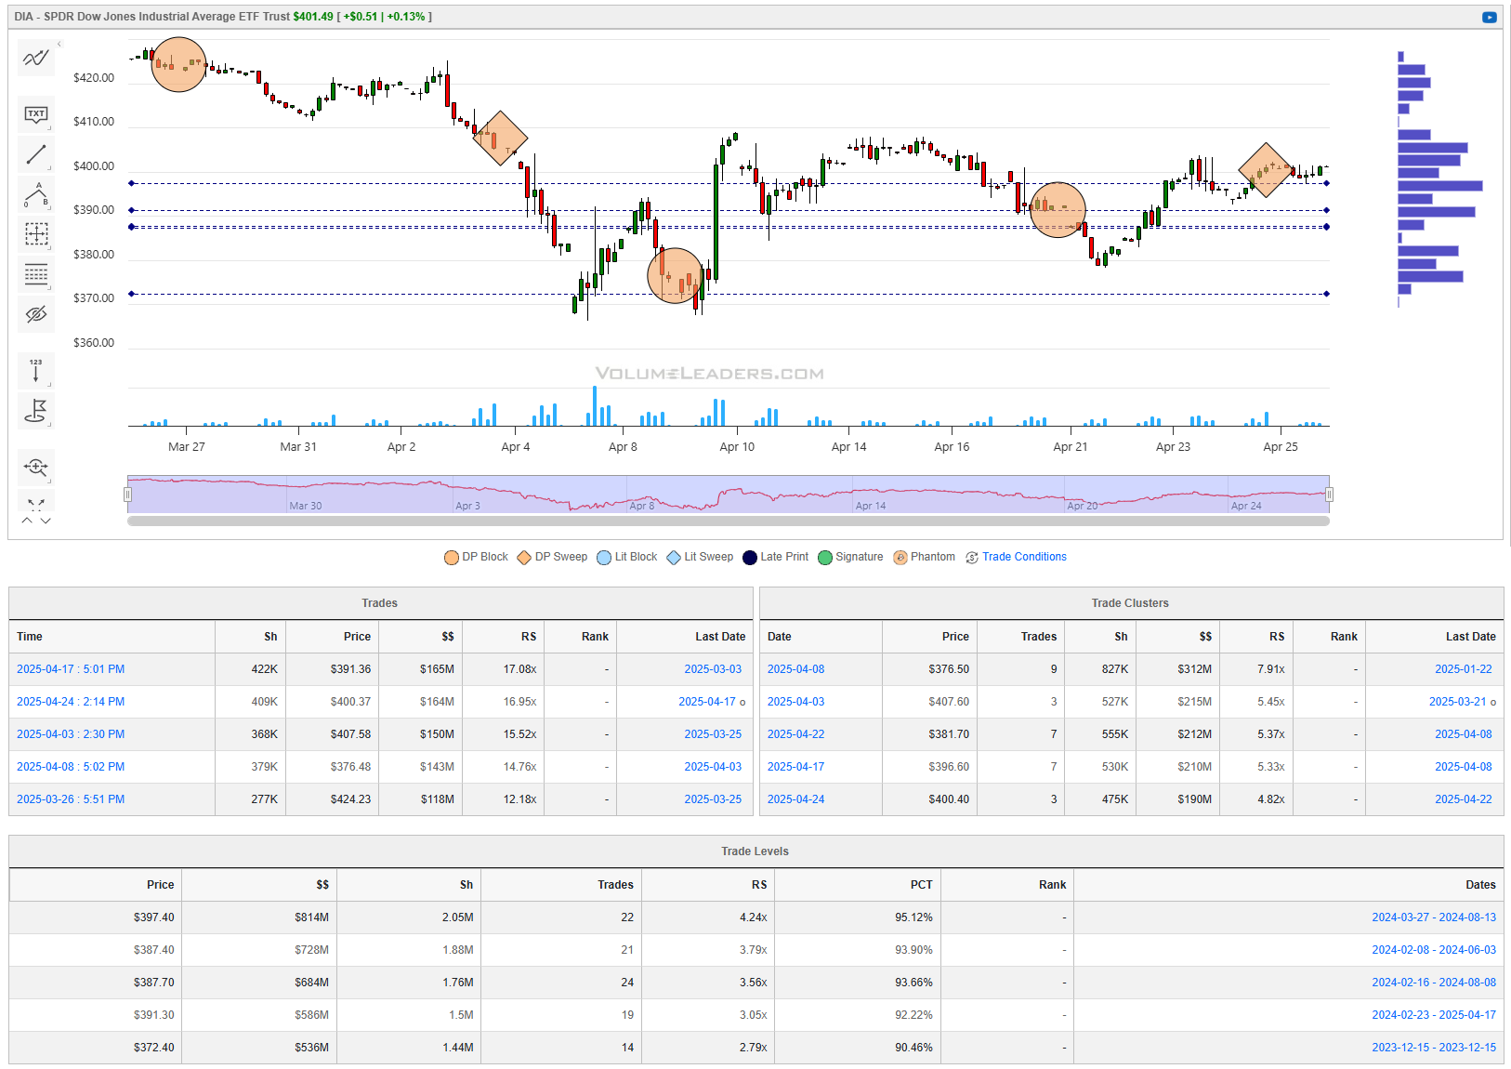Open date range 2024-02-08 - 2024-06-03
Image resolution: width=1511 pixels, height=1069 pixels.
(x=1434, y=950)
